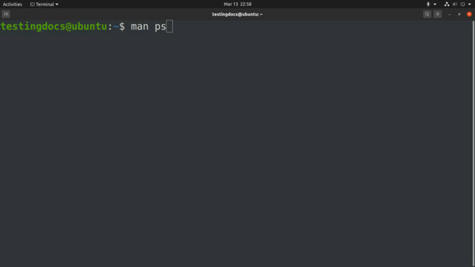
Task: Click the power icon in top bar
Action: pos(463,4)
